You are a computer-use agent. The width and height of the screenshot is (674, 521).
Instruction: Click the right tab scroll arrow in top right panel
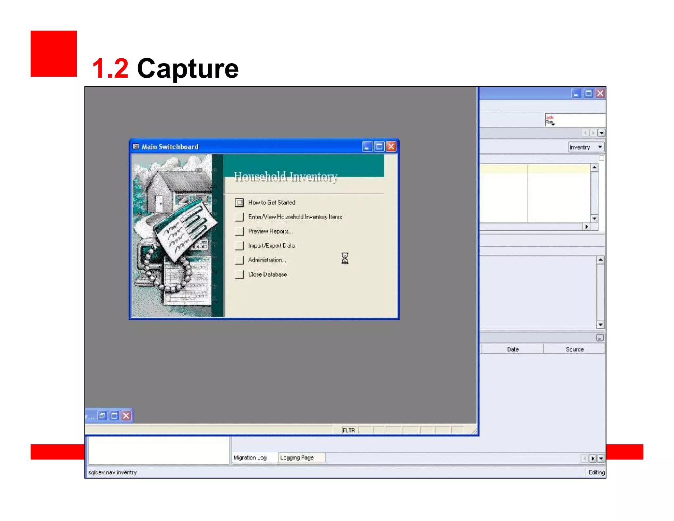[593, 133]
